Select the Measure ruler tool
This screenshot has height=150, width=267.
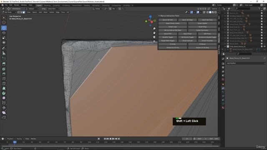coord(4,53)
